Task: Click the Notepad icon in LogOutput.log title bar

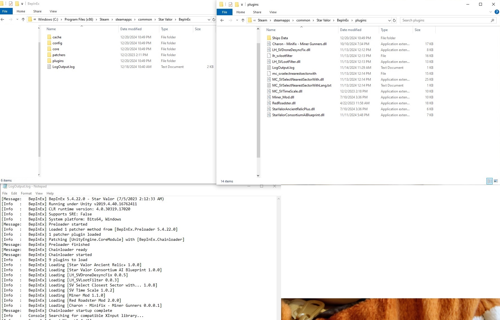Action: (5, 186)
